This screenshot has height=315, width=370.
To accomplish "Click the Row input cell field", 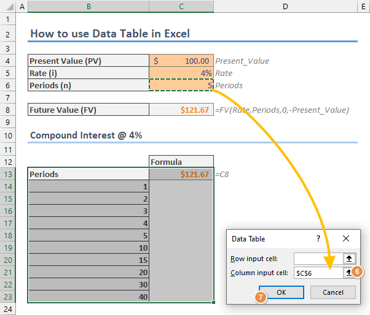I will [x=318, y=259].
